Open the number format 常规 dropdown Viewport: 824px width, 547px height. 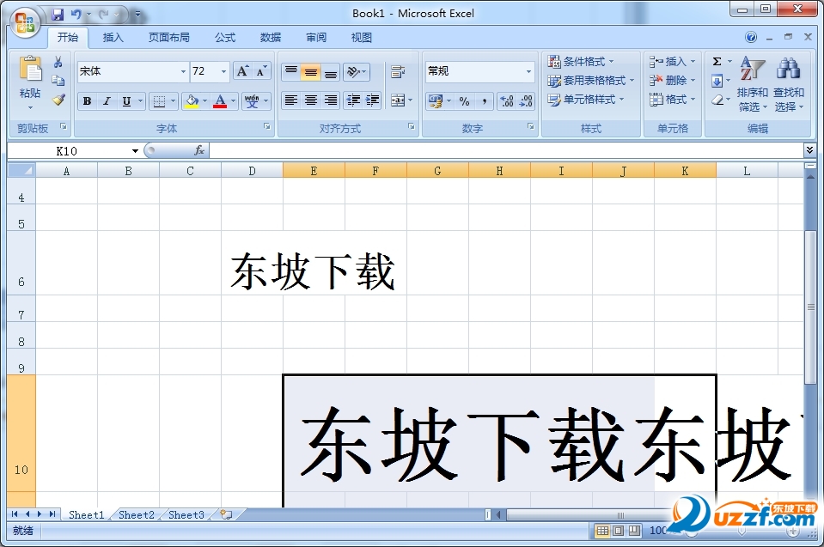tap(528, 71)
